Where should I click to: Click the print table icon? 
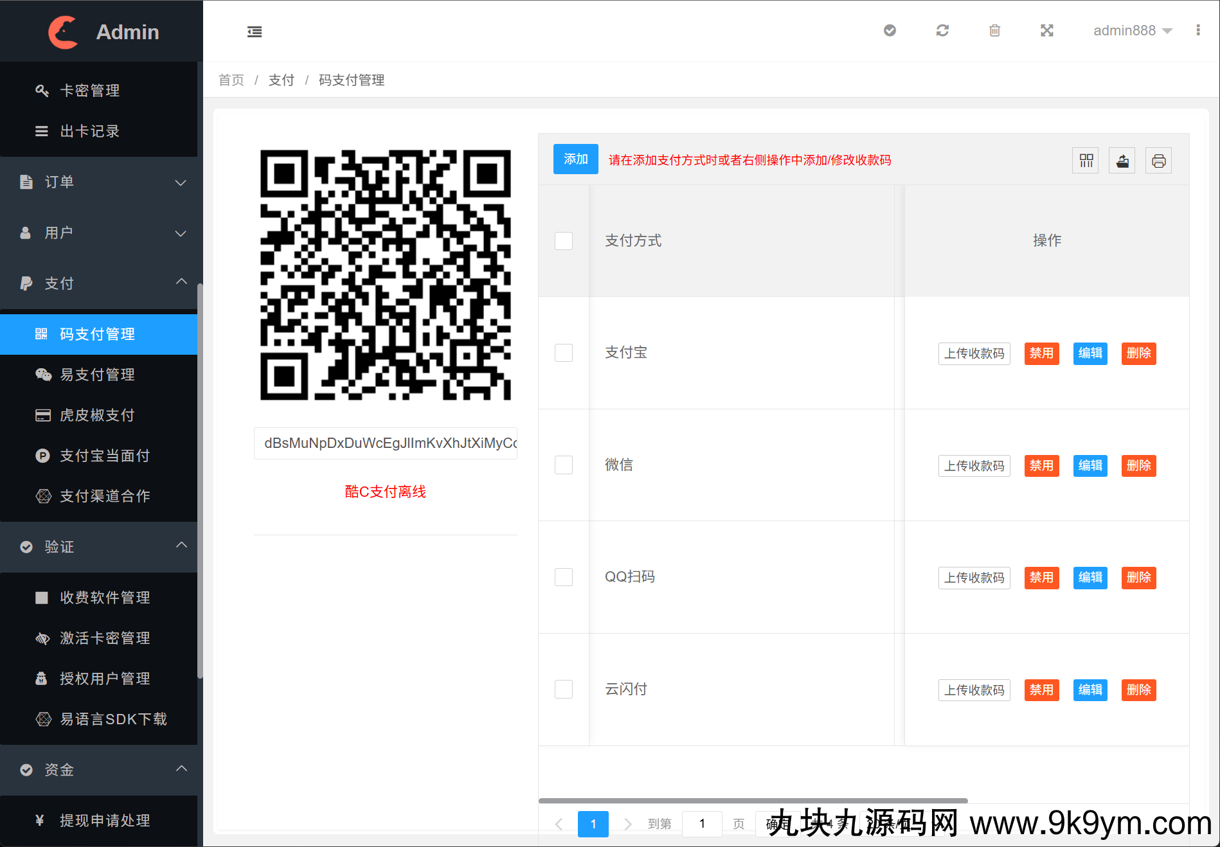[1158, 161]
